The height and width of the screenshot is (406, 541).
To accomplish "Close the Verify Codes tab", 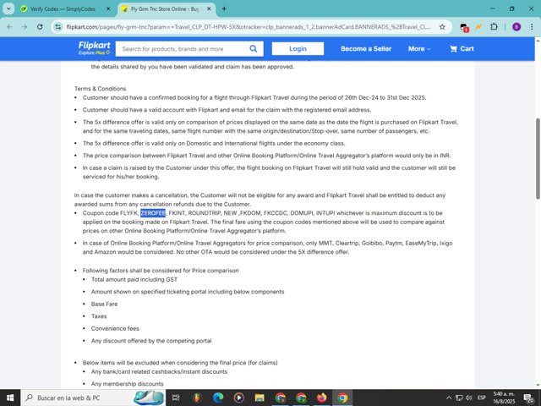I will pos(108,9).
